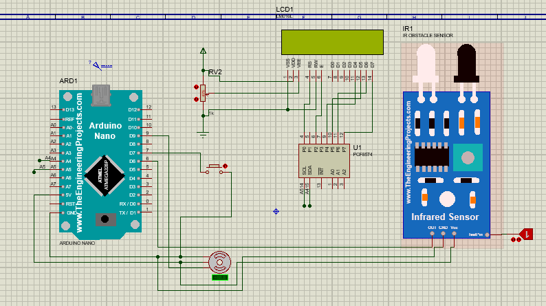This screenshot has width=546, height=306.
Task: Click the servo's green angle readout
Action: 220,277
